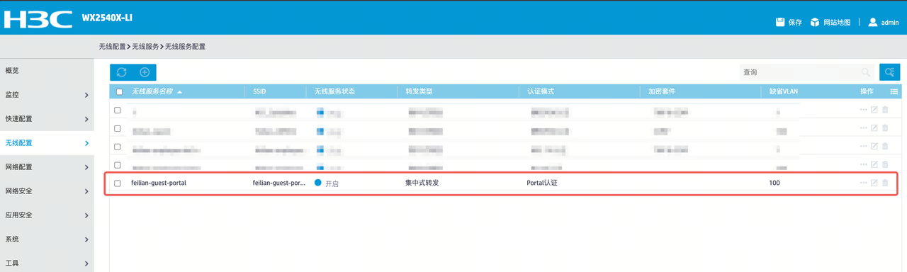Open more actions for the first row
Screen dimensions: 907x272
coord(863,110)
